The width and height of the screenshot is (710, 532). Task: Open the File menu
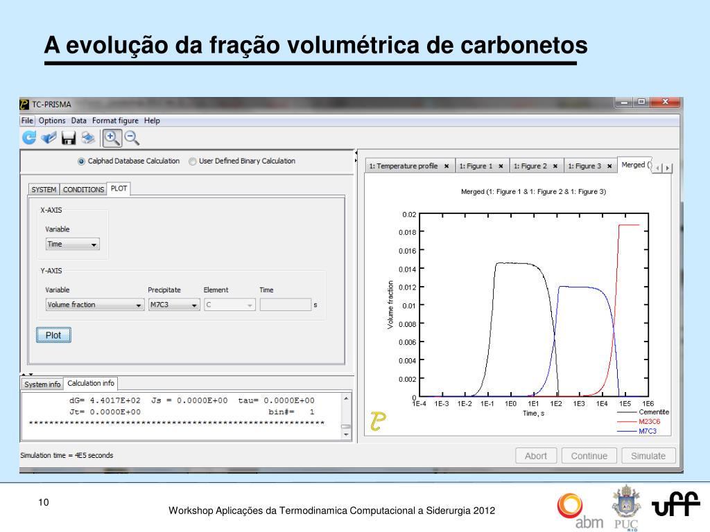point(27,121)
